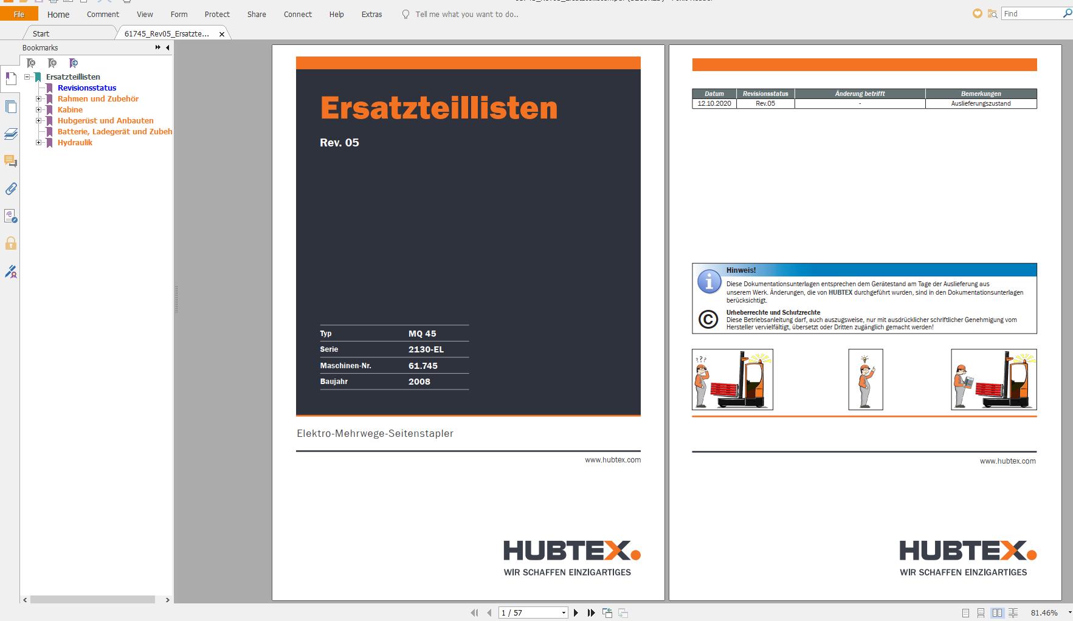This screenshot has height=621, width=1073.
Task: Jump to the last page
Action: point(591,612)
